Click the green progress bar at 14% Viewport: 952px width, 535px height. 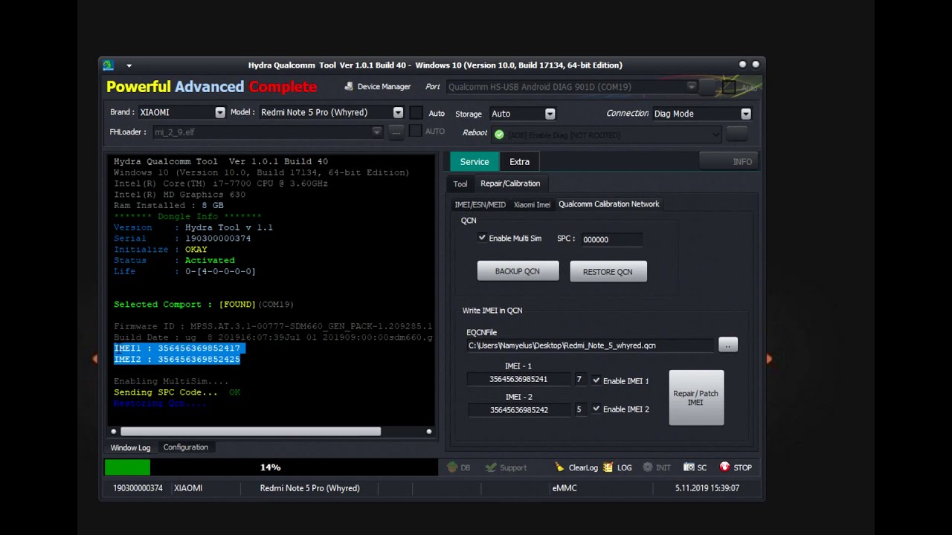[x=127, y=467]
